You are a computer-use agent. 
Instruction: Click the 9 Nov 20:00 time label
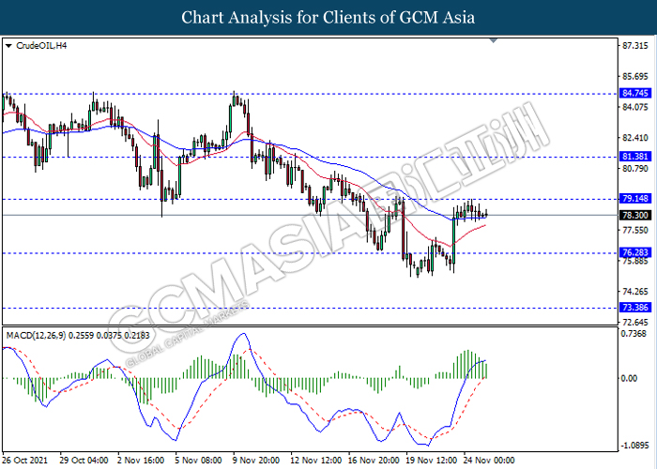coord(256,461)
